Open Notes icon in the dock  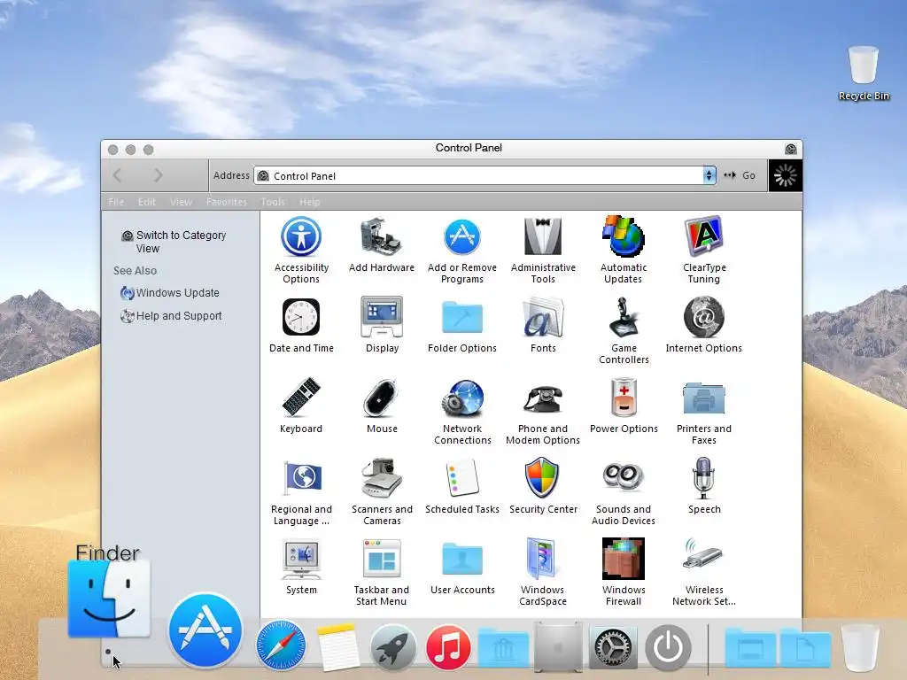(337, 646)
